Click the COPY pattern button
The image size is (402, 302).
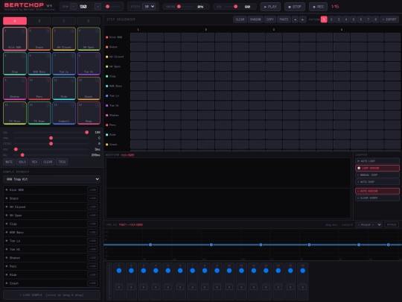coord(270,19)
